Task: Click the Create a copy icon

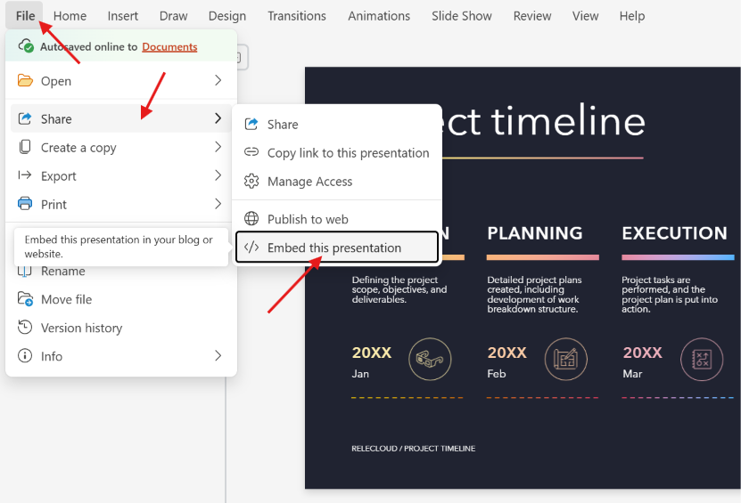Action: point(25,147)
